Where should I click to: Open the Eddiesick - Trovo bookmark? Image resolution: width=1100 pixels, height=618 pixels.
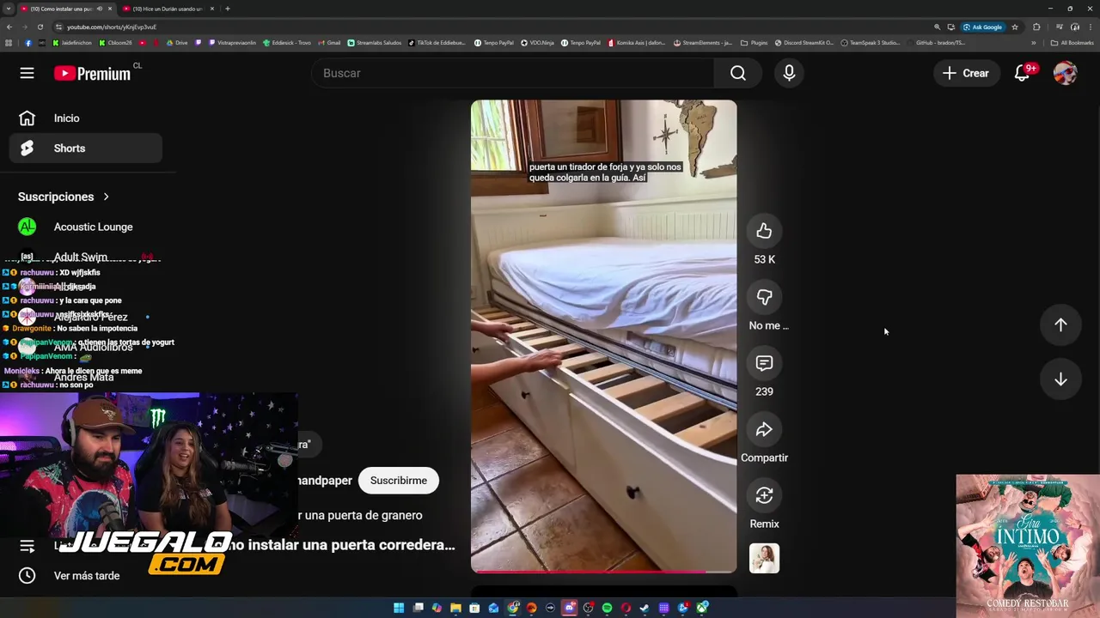(287, 42)
